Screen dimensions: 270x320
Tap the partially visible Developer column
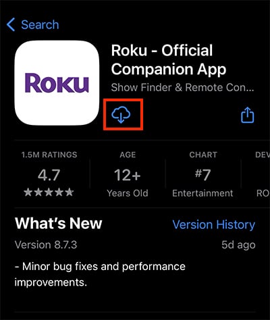pyautogui.click(x=263, y=174)
